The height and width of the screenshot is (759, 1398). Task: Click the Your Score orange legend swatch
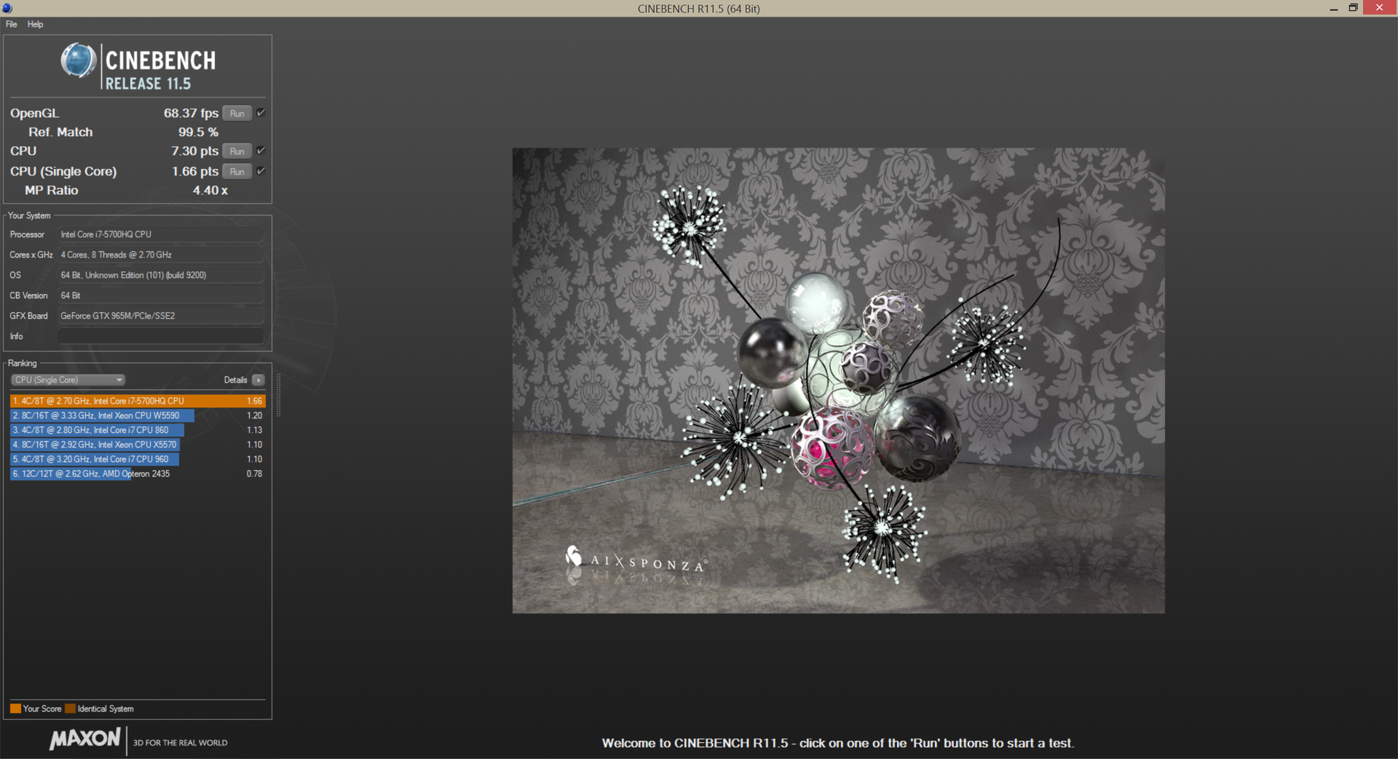[x=15, y=709]
